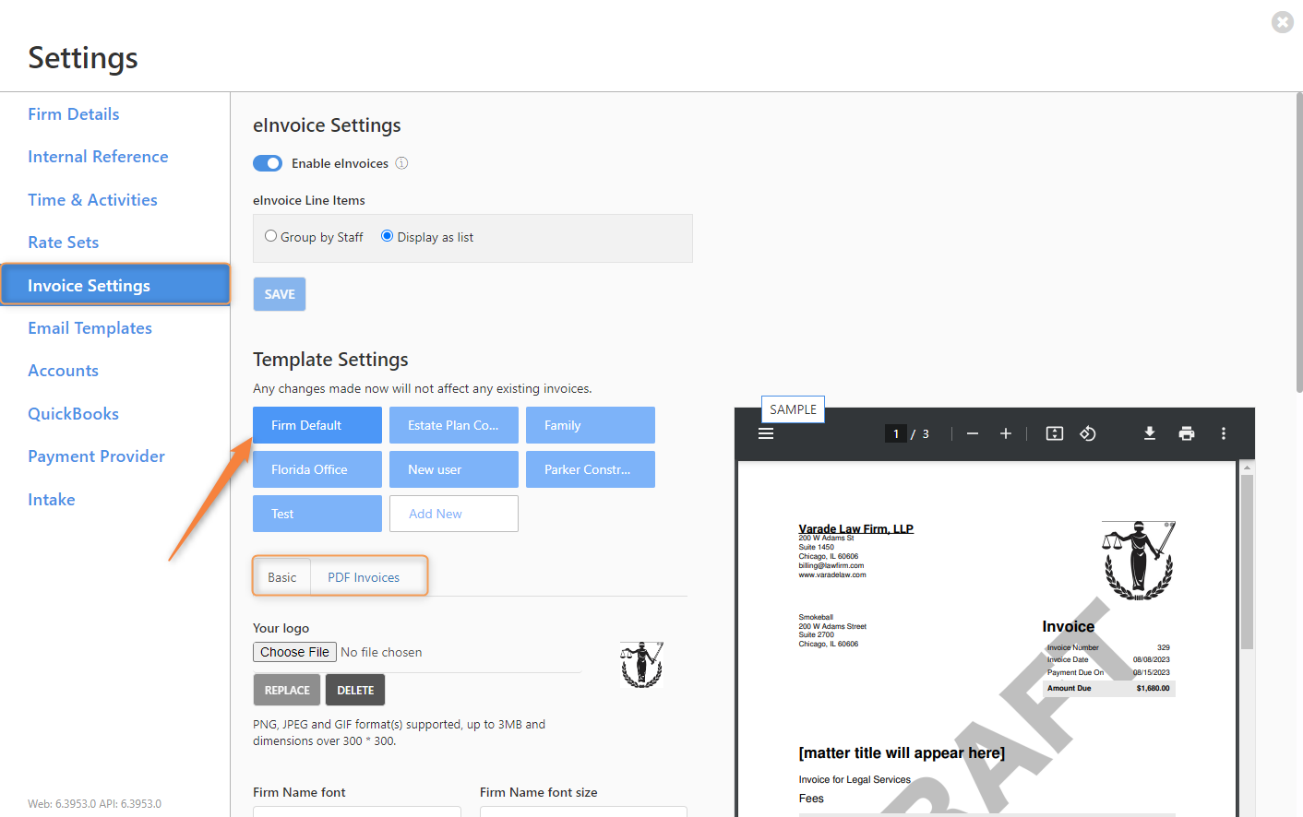Viewport: 1303px width, 817px height.
Task: Open the PDF viewer more actions menu
Action: coord(1224,433)
